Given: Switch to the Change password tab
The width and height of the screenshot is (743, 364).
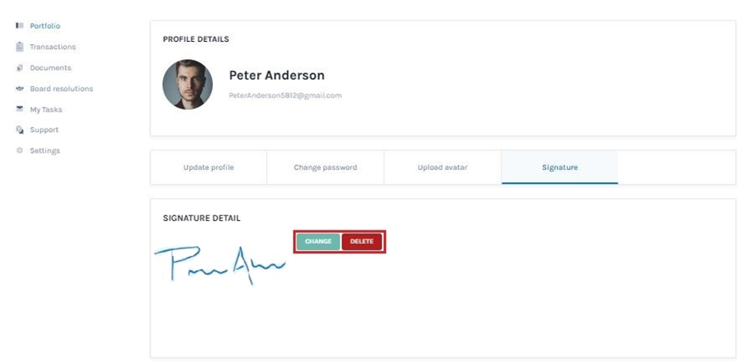Looking at the screenshot, I should pyautogui.click(x=325, y=167).
